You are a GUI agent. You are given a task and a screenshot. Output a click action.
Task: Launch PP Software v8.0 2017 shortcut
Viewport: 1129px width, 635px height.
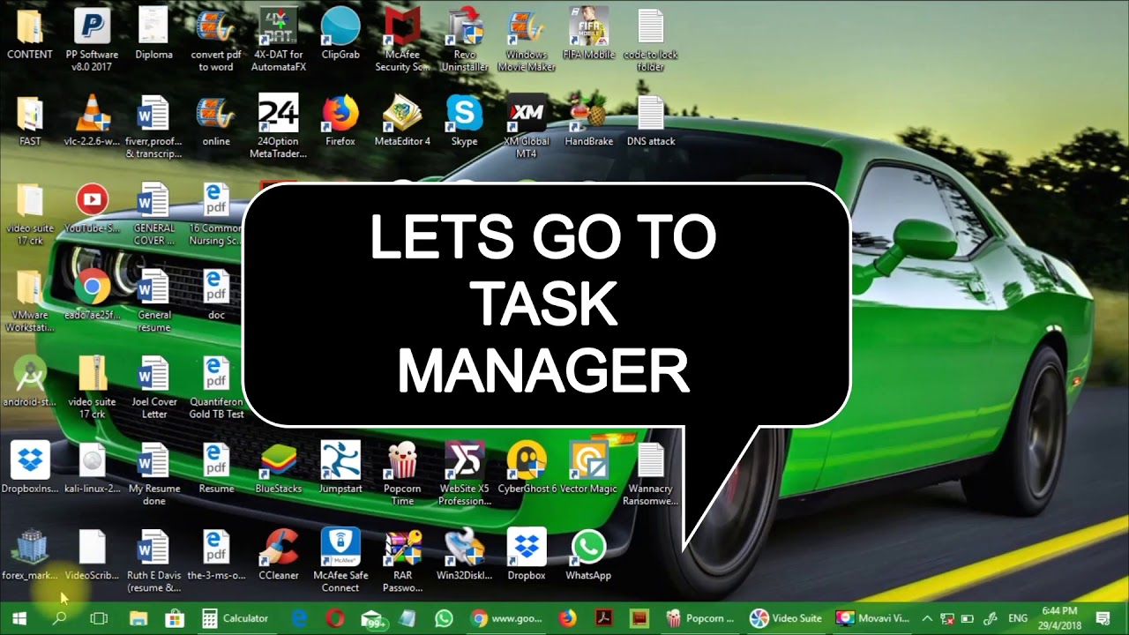tap(92, 40)
